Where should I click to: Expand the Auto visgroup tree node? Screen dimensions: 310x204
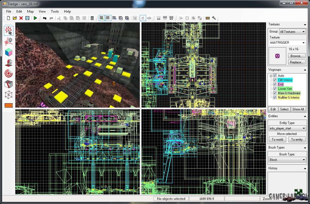click(271, 76)
